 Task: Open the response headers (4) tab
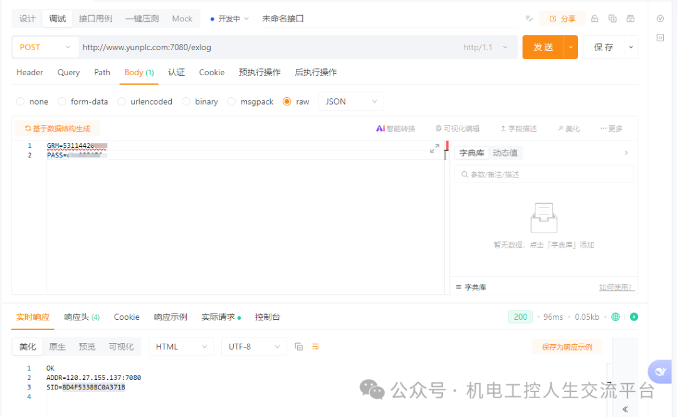(x=81, y=317)
